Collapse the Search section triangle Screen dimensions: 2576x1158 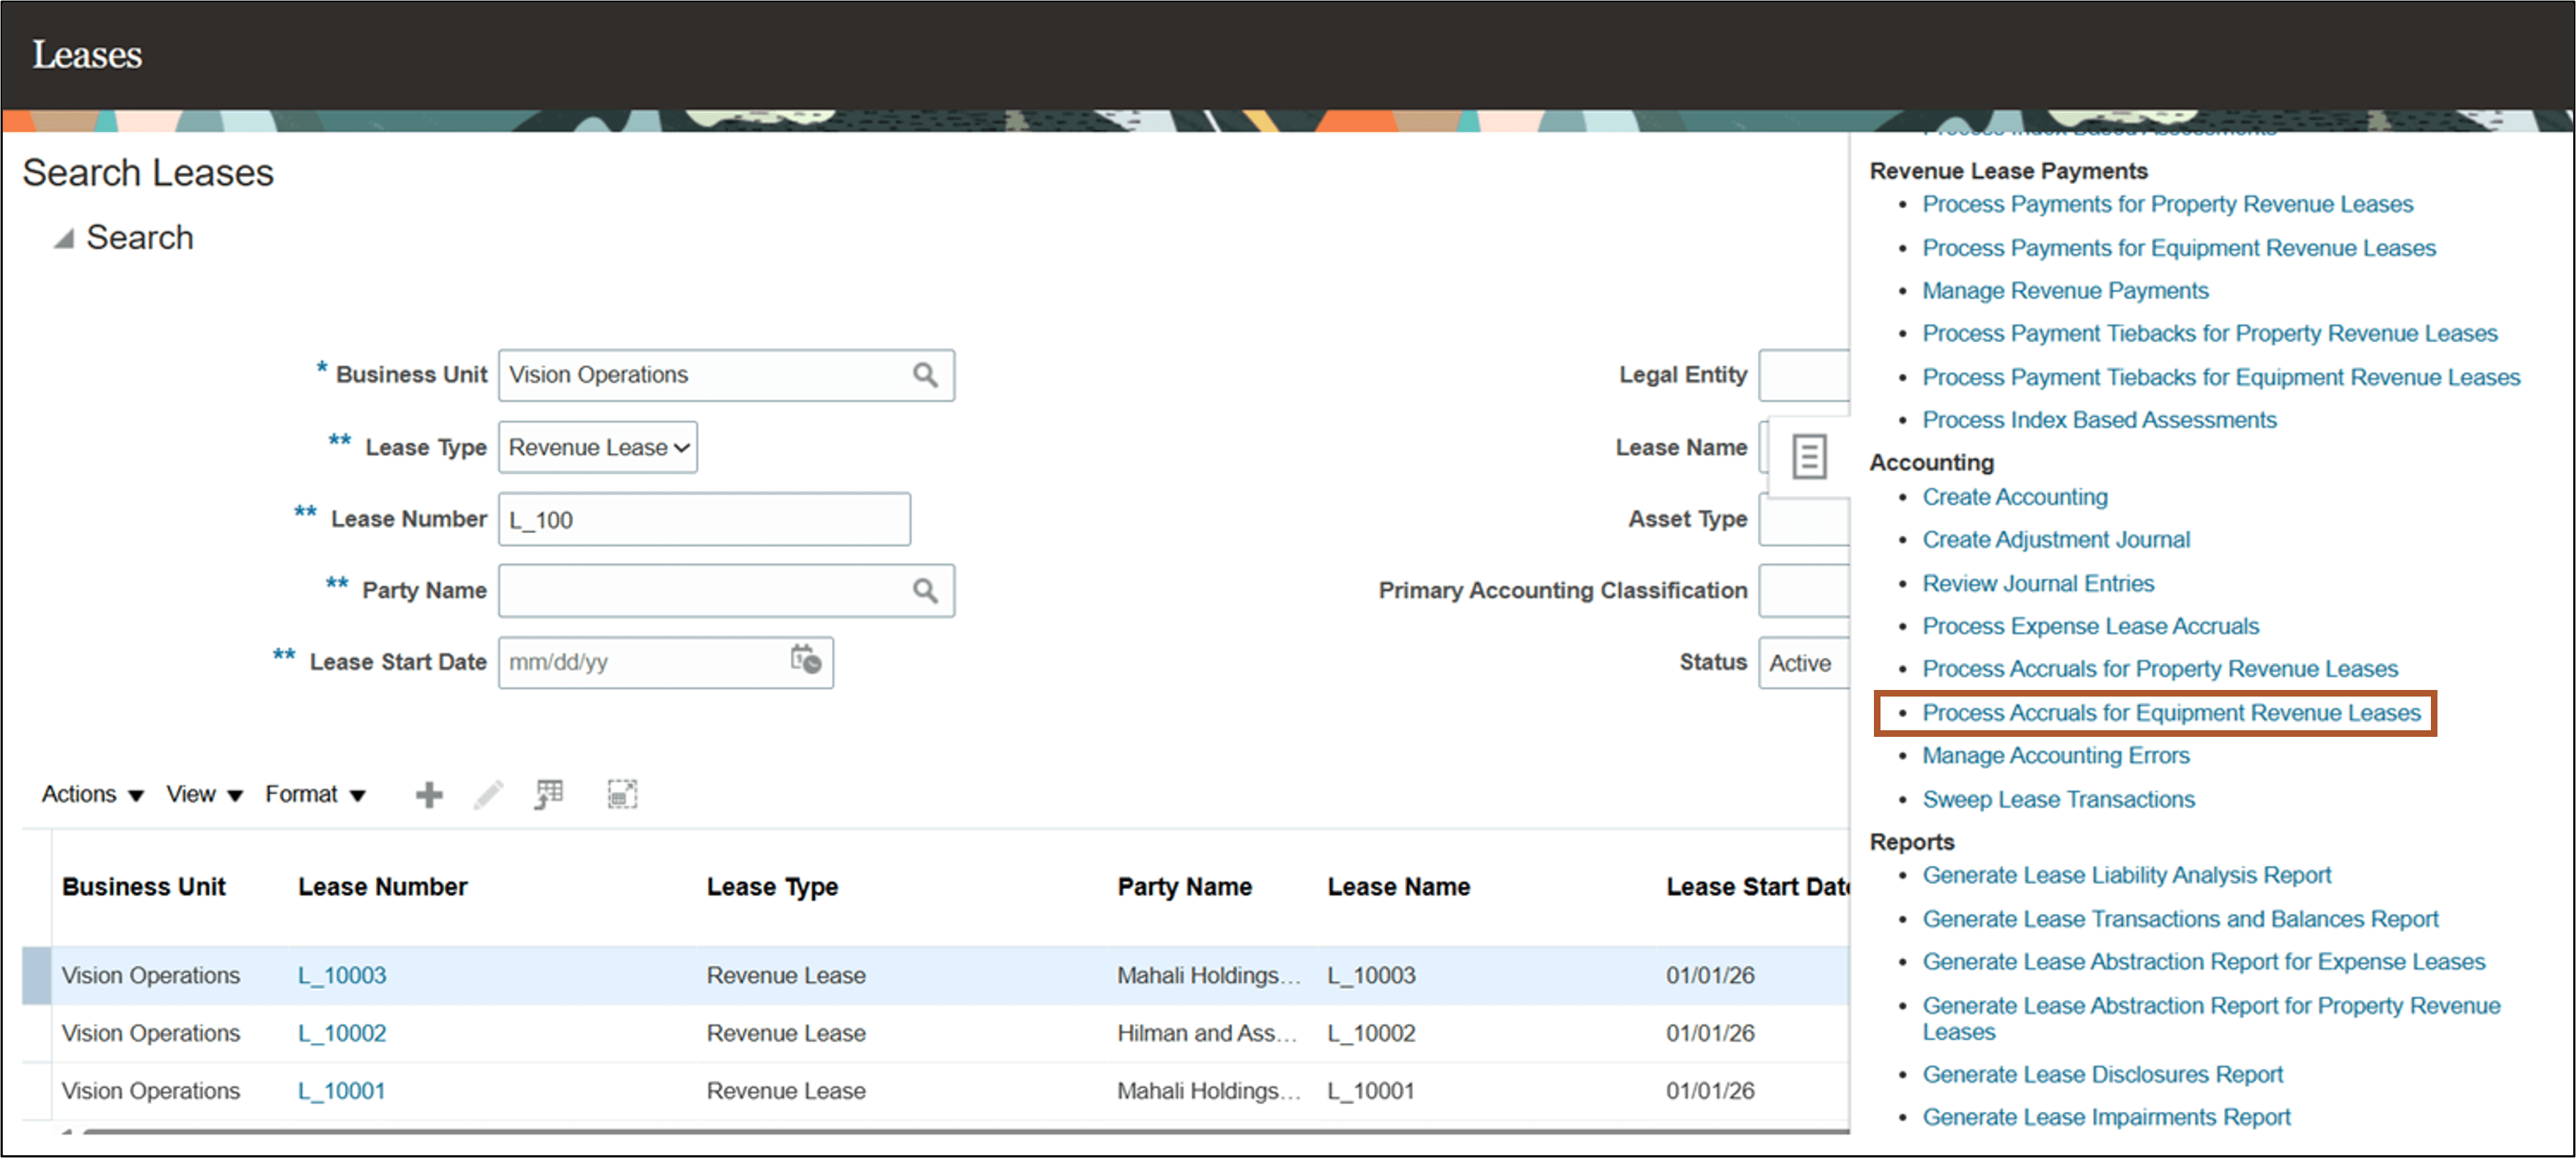(64, 239)
